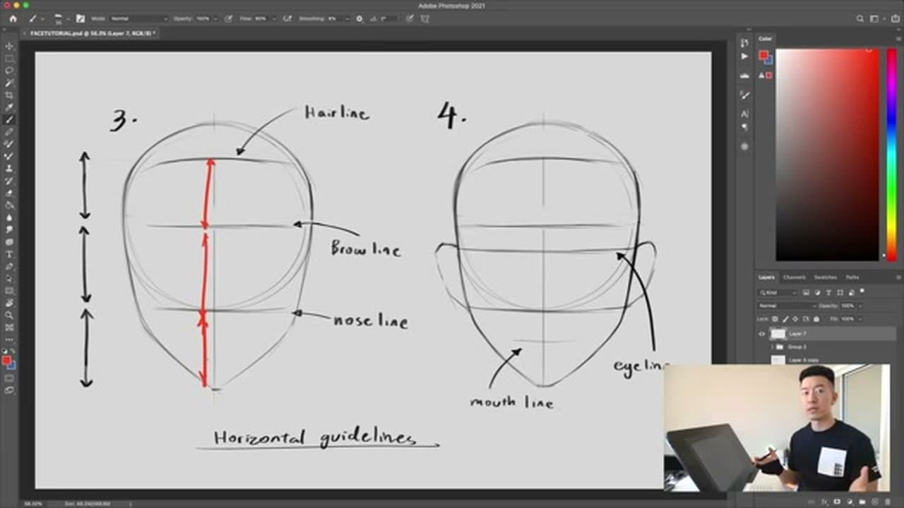
Task: Filter layers by type layer icon
Action: click(828, 293)
